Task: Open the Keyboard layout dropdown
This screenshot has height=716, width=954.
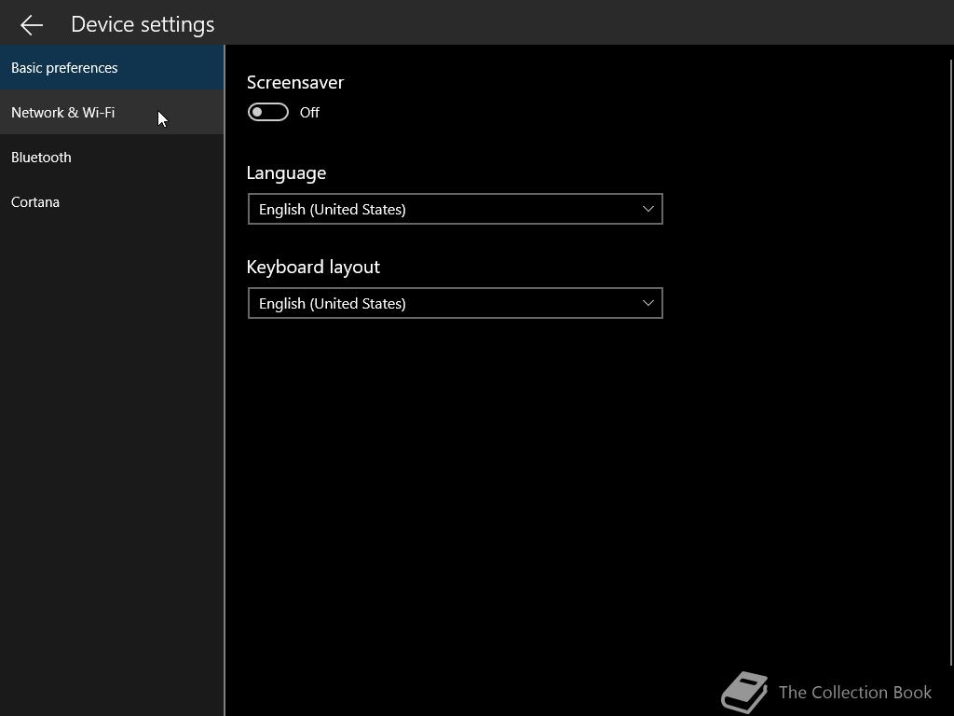Action: coord(455,303)
